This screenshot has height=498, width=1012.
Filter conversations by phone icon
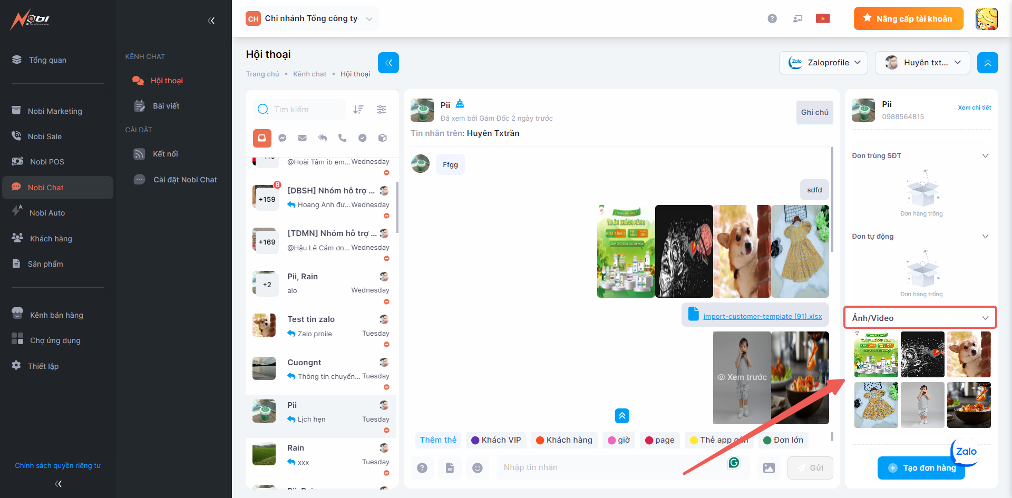point(343,138)
